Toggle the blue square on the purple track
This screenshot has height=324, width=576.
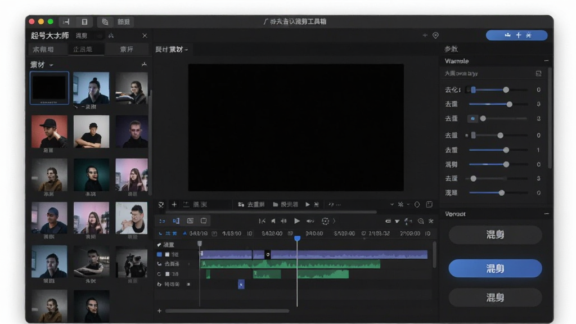159,254
